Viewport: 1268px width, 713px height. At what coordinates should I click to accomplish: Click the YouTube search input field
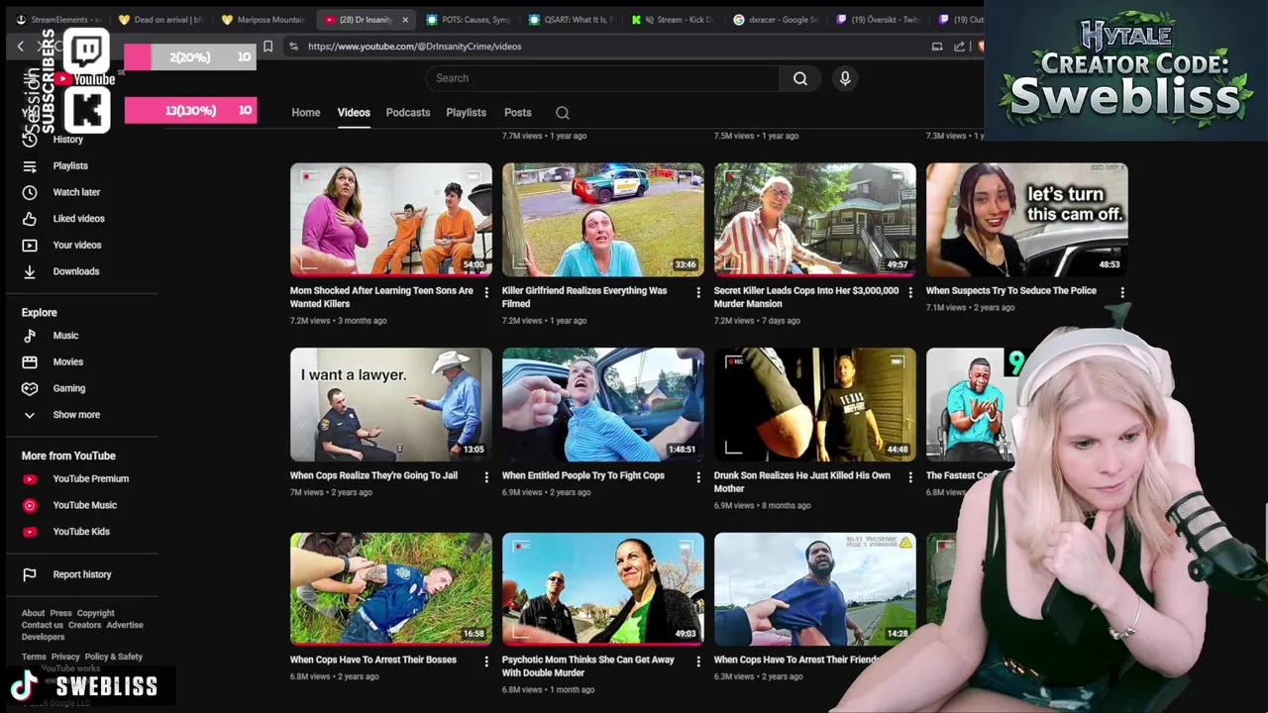click(602, 78)
